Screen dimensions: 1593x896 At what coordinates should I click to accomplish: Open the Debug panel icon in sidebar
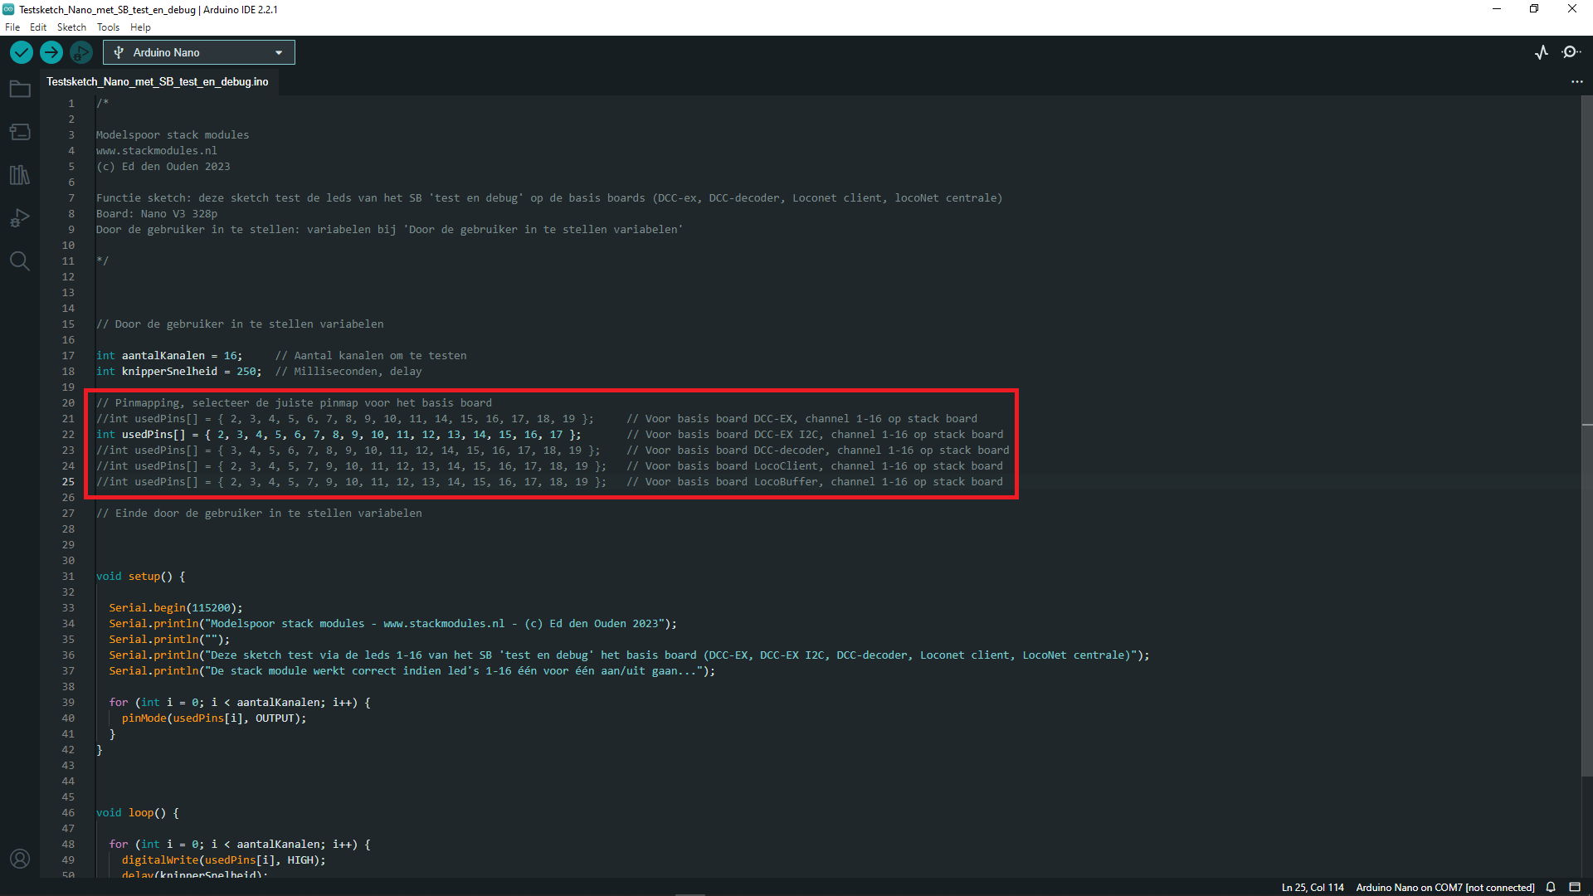click(19, 217)
